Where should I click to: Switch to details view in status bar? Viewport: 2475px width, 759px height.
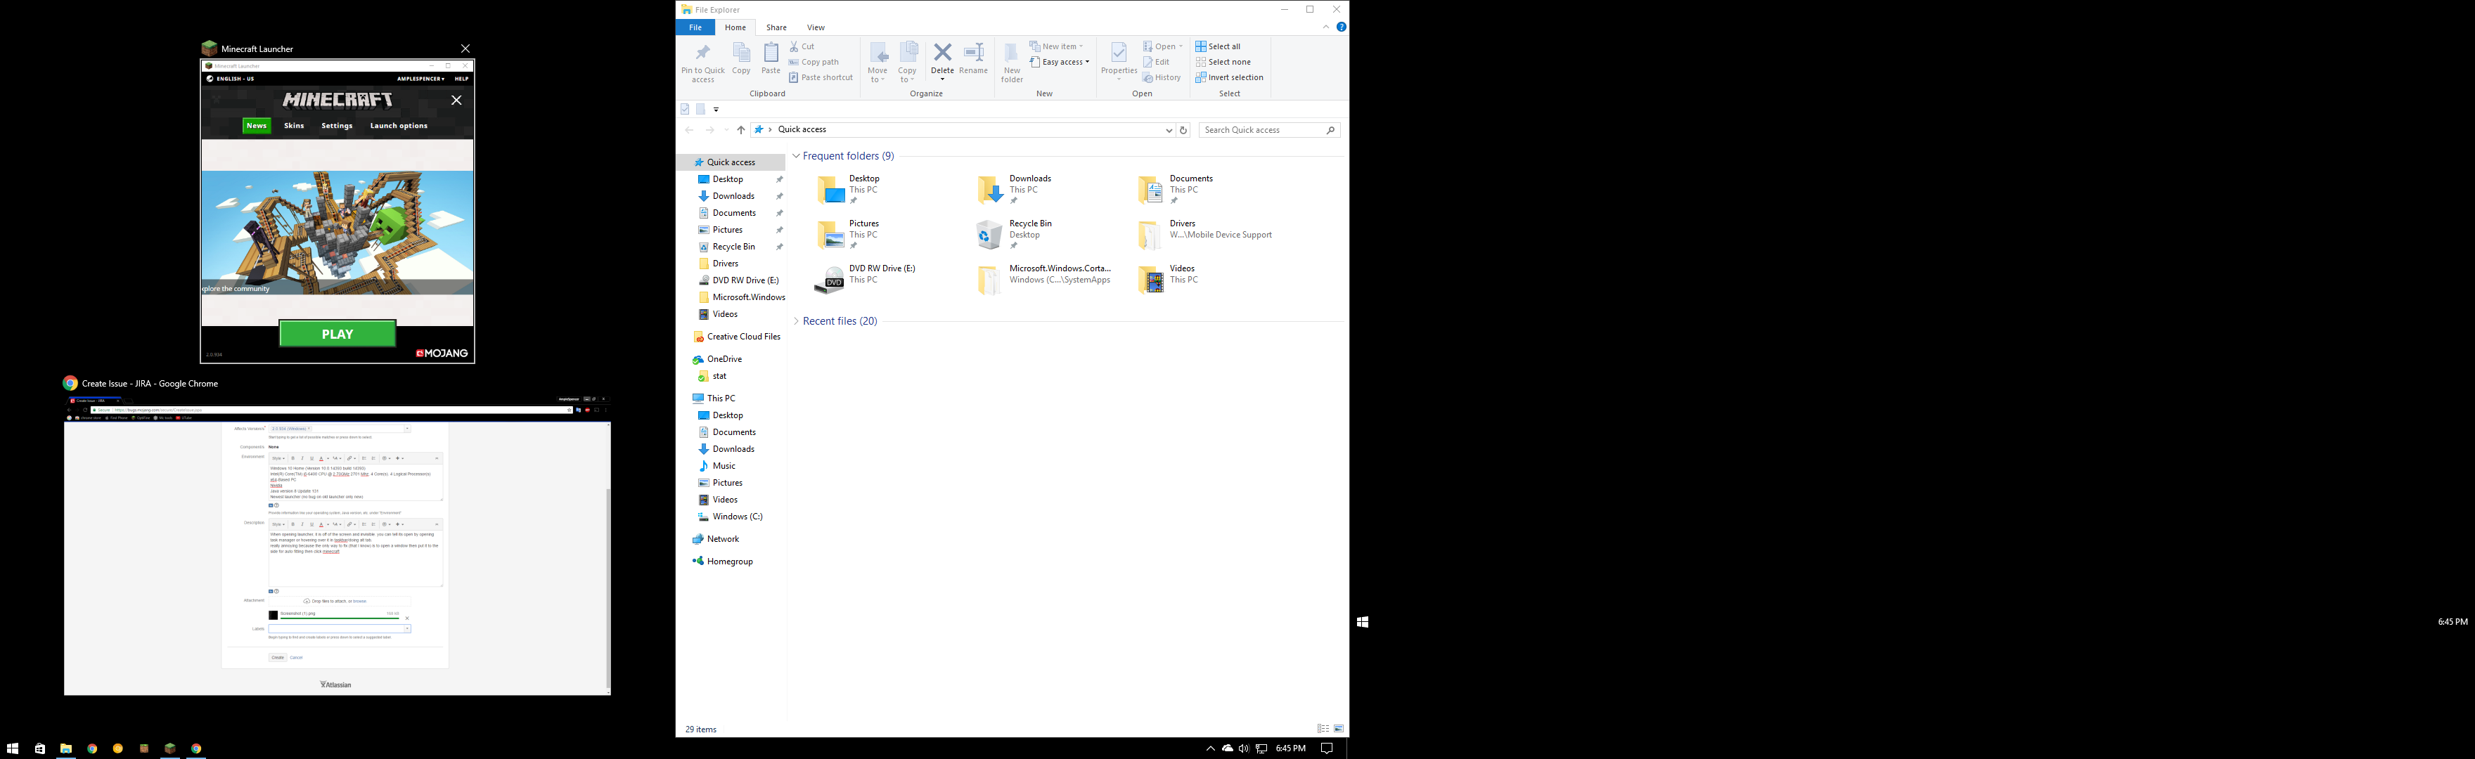pyautogui.click(x=1323, y=729)
